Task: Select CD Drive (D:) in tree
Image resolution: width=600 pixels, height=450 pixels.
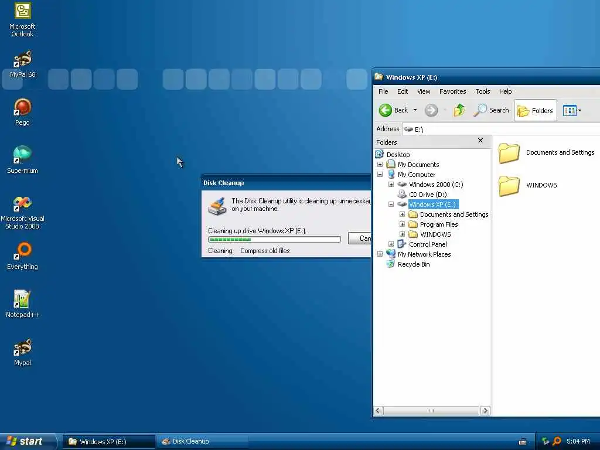Action: (427, 195)
